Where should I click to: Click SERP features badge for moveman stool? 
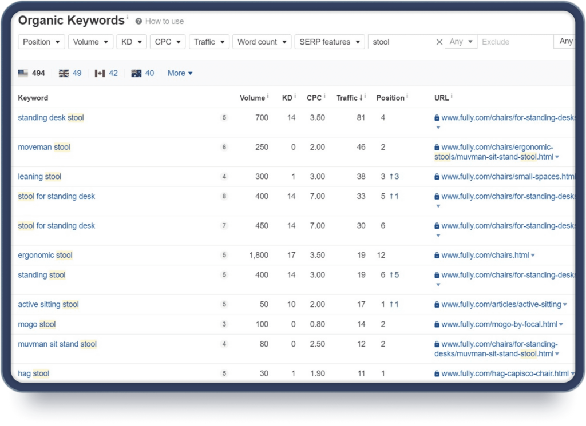pyautogui.click(x=224, y=147)
